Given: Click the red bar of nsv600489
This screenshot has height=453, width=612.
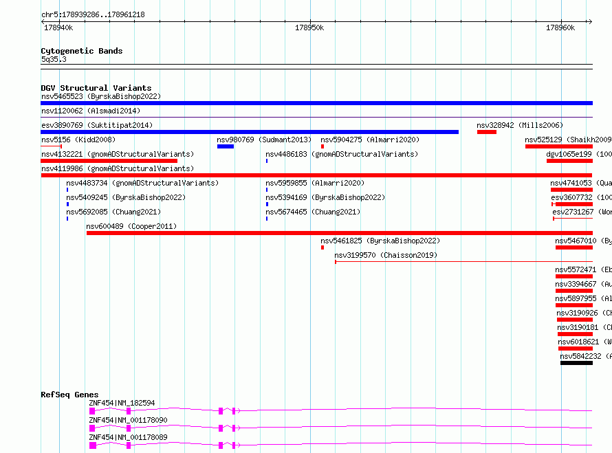Looking at the screenshot, I should (340, 233).
